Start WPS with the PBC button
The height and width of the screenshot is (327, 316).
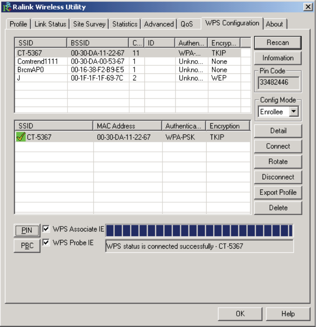(x=27, y=246)
